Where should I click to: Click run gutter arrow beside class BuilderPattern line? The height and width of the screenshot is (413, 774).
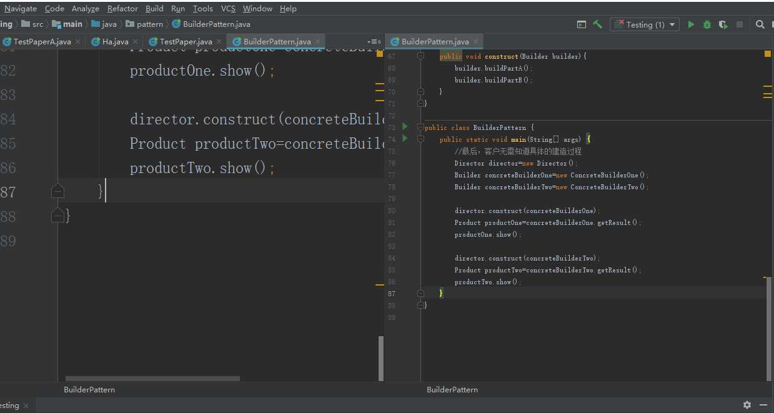pos(405,127)
